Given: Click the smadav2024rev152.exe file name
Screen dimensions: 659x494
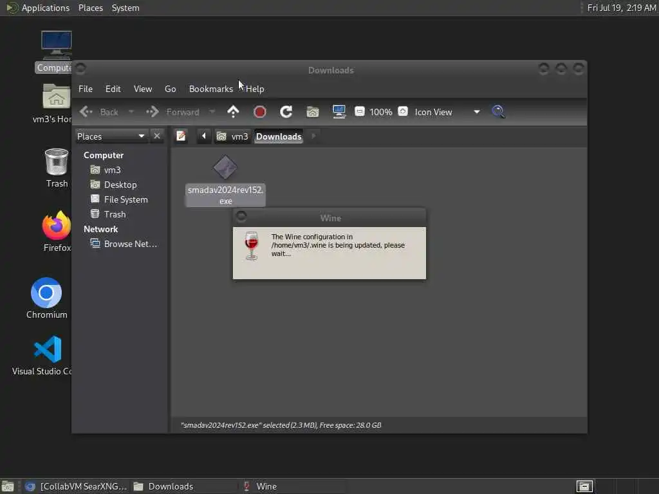Looking at the screenshot, I should pyautogui.click(x=225, y=196).
